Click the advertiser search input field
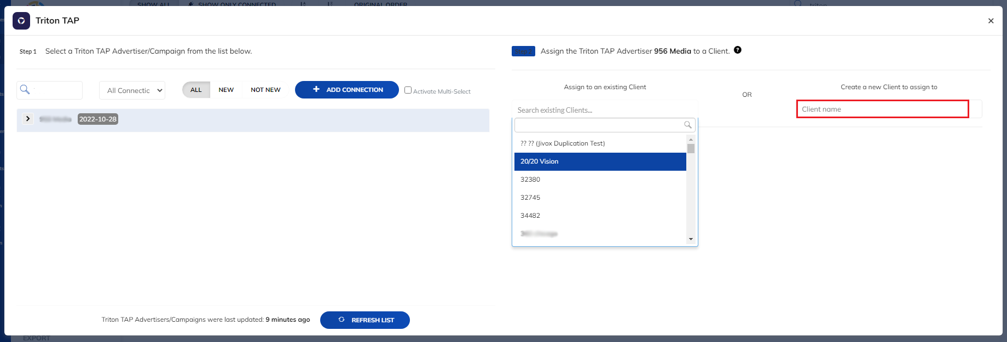 click(x=50, y=90)
